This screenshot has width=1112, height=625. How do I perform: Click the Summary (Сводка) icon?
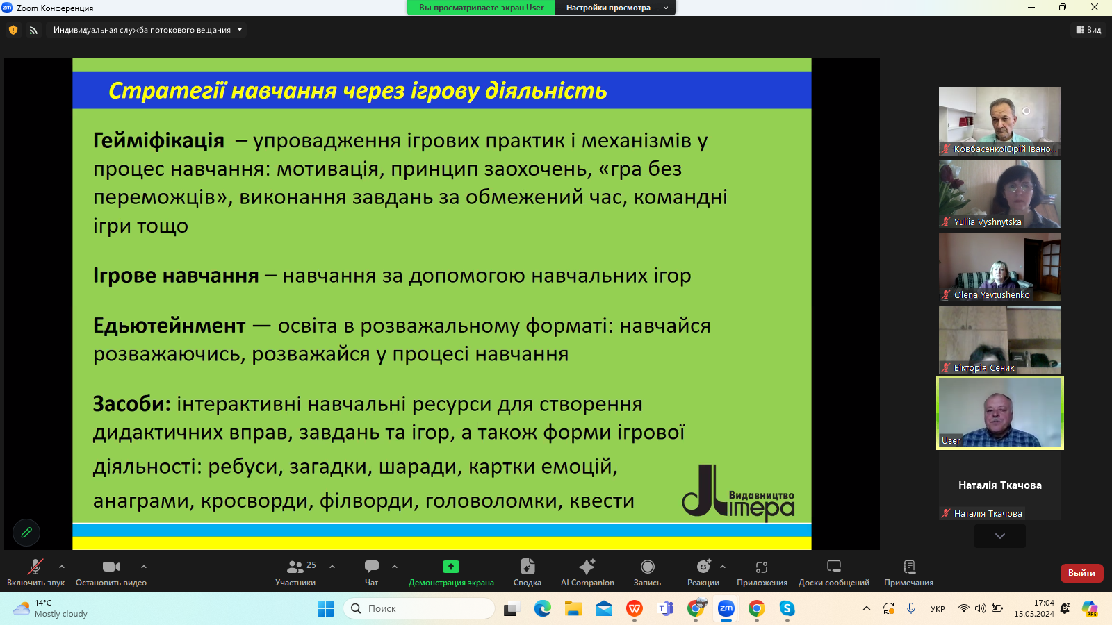click(x=527, y=572)
